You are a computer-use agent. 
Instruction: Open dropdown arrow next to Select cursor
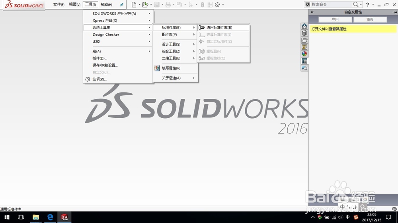click(x=197, y=4)
